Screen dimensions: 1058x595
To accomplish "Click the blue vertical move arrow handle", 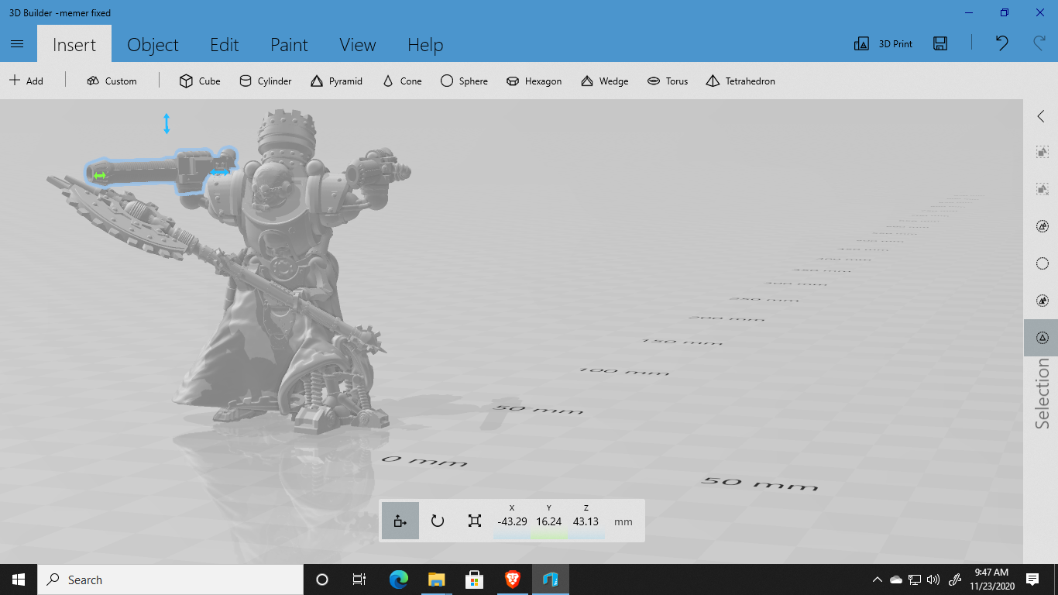I will coord(167,123).
